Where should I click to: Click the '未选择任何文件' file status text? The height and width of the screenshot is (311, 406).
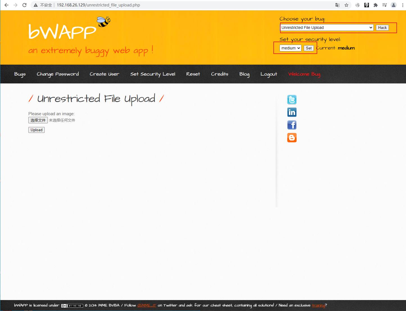[x=62, y=120]
